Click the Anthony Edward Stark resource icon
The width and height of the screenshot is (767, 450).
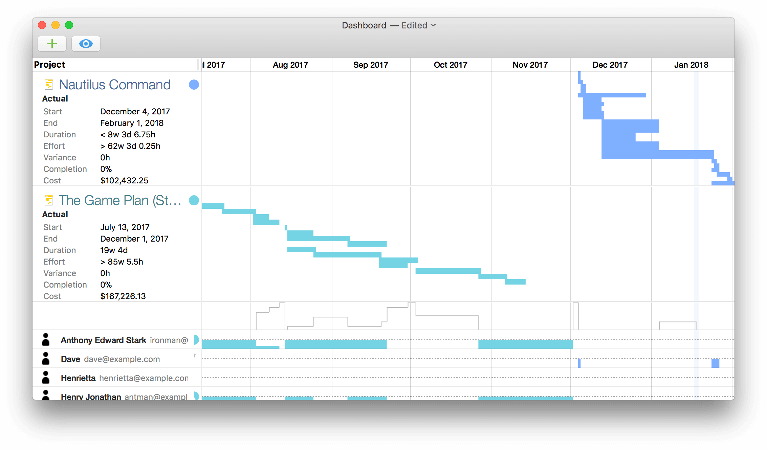pos(46,340)
